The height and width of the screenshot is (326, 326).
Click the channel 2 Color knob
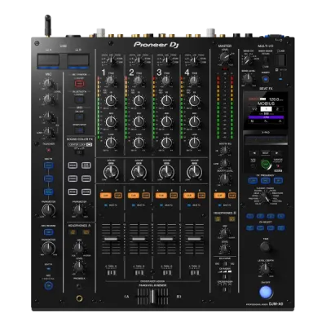point(139,172)
